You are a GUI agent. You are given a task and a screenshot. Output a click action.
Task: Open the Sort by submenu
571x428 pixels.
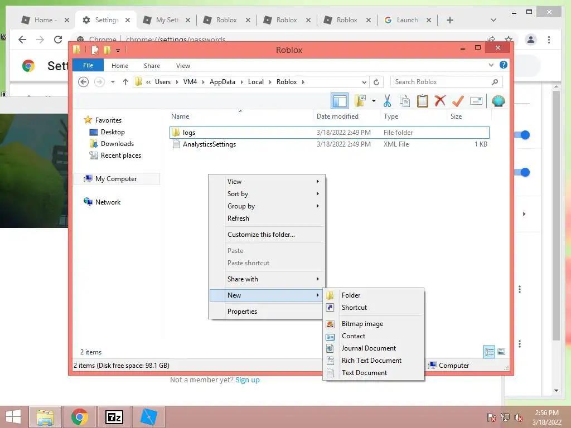267,193
